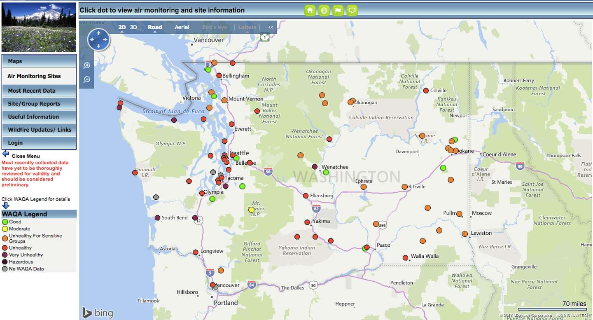593x320 pixels.
Task: Zoom in using the magnifier plus icon
Action: (87, 65)
